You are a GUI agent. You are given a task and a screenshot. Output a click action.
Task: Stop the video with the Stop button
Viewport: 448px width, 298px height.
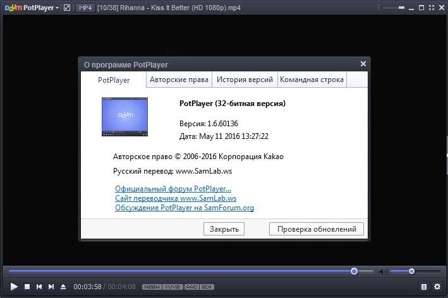point(27,286)
